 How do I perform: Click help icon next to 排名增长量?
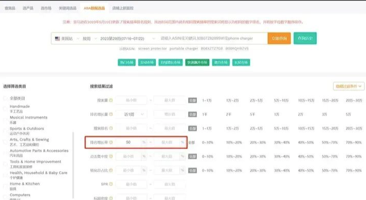(111, 114)
